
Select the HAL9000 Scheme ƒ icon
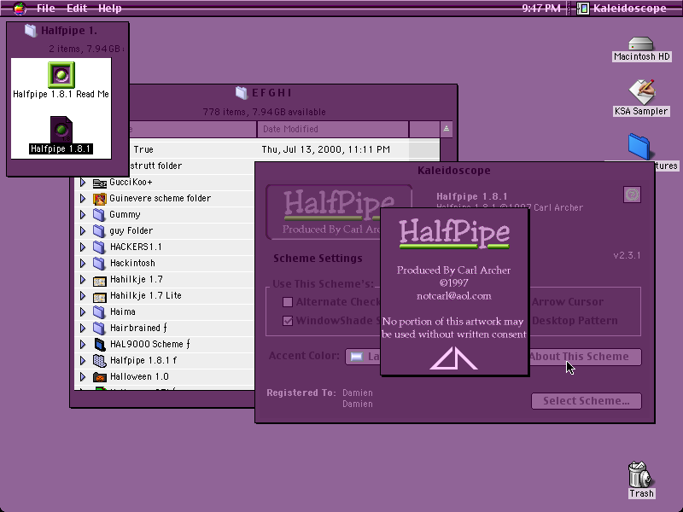click(x=100, y=345)
